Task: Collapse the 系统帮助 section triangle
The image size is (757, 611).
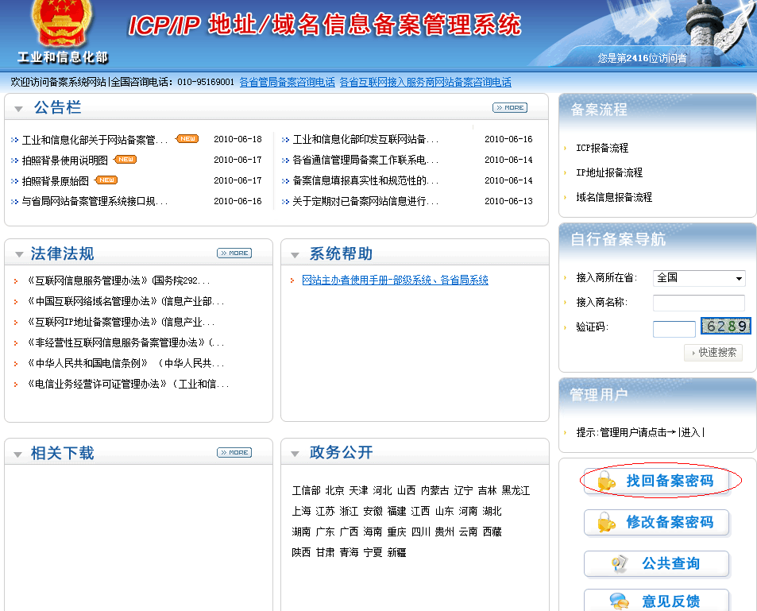Action: (295, 255)
